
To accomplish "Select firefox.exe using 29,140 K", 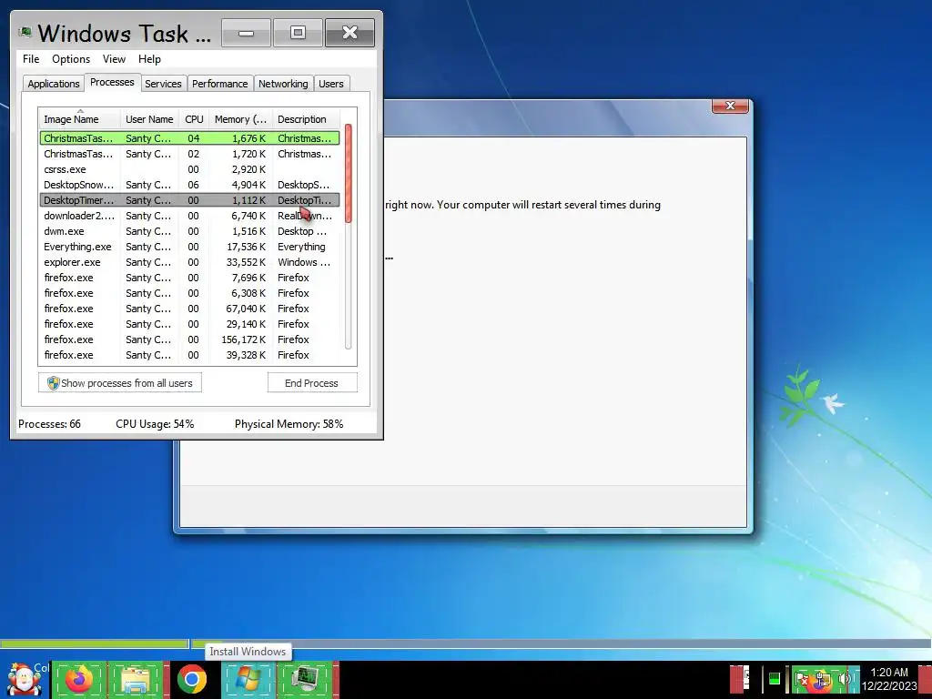I will [189, 323].
